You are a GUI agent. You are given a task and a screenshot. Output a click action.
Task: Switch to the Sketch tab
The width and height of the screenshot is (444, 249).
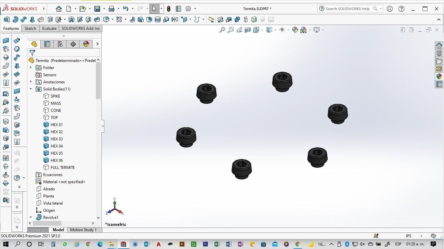pos(30,29)
